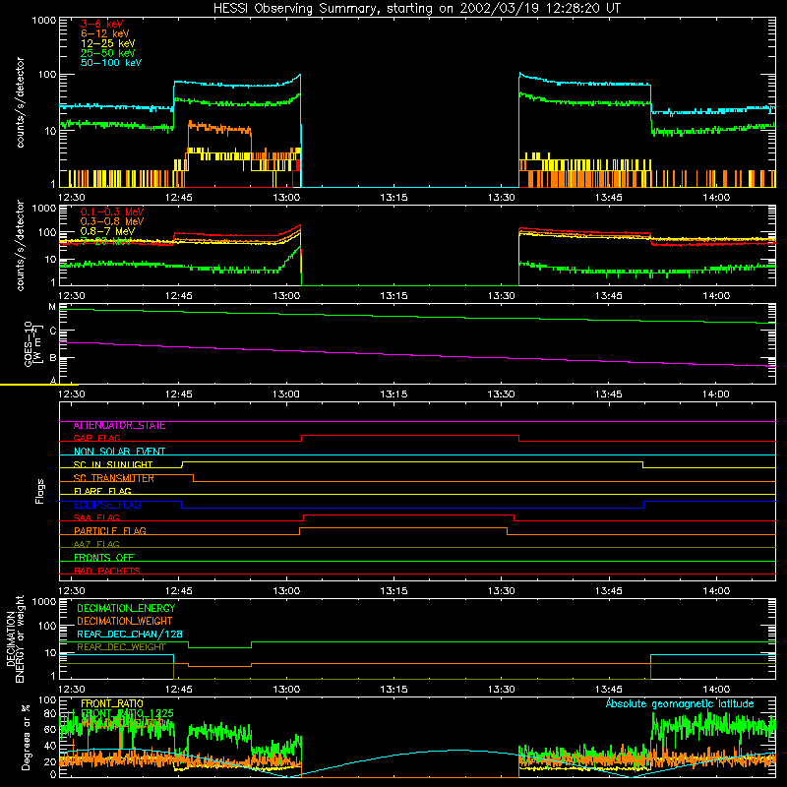This screenshot has height=787, width=787.
Task: Click the 0.3-0.8 MeV legend entry
Action: click(112, 221)
